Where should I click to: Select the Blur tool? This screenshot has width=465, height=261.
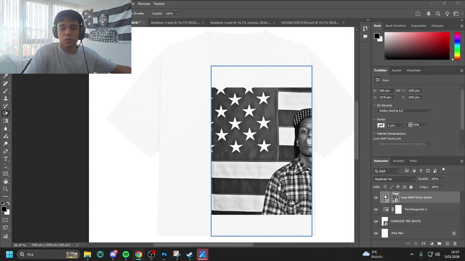pyautogui.click(x=5, y=129)
